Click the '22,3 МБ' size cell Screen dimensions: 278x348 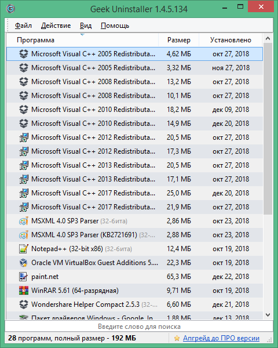tap(179, 263)
